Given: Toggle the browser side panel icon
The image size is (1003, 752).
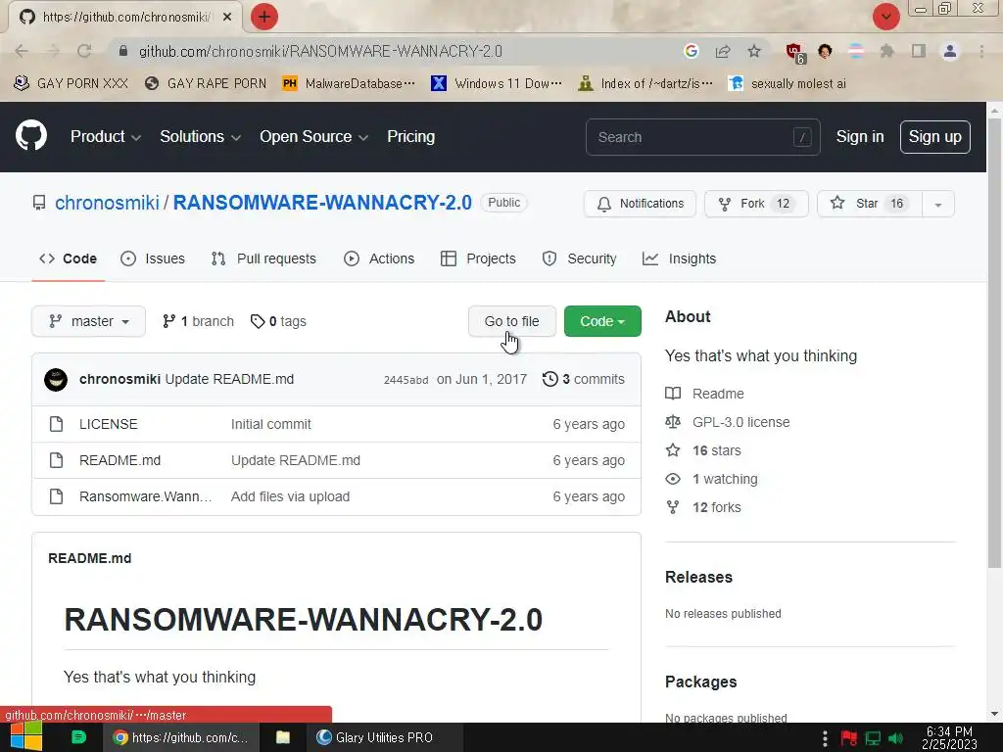Looking at the screenshot, I should tap(919, 51).
